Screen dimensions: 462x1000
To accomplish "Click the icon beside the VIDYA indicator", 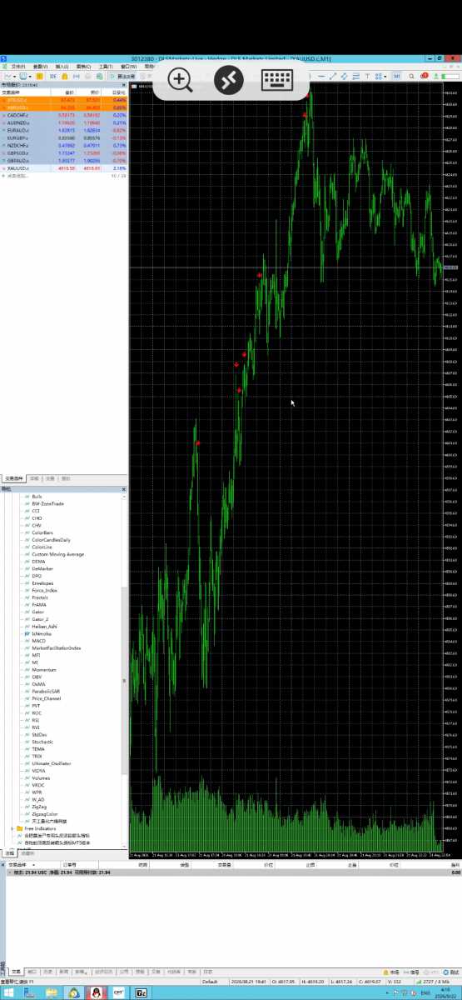I will [27, 771].
